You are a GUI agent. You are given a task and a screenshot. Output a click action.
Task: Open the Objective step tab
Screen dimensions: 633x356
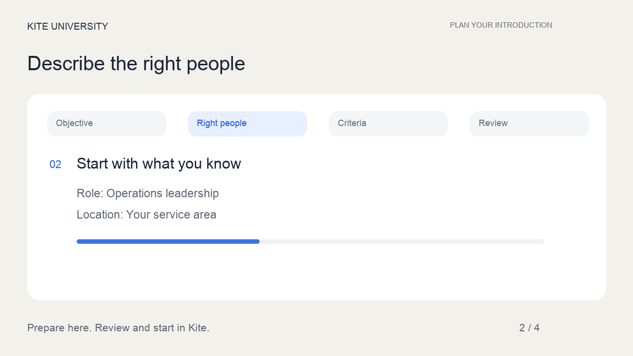106,124
